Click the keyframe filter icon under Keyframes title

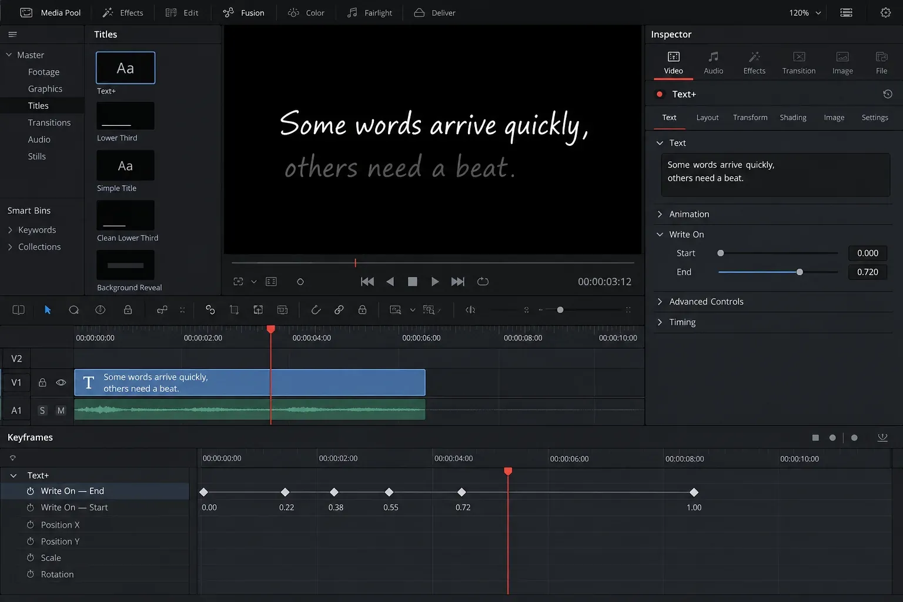13,458
